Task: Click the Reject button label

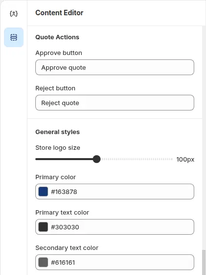Action: (55, 88)
